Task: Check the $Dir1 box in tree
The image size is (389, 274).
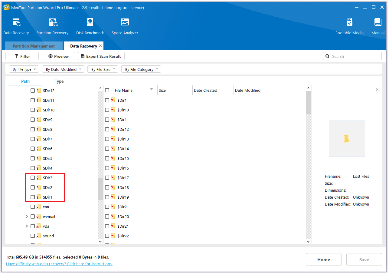Action: point(33,197)
